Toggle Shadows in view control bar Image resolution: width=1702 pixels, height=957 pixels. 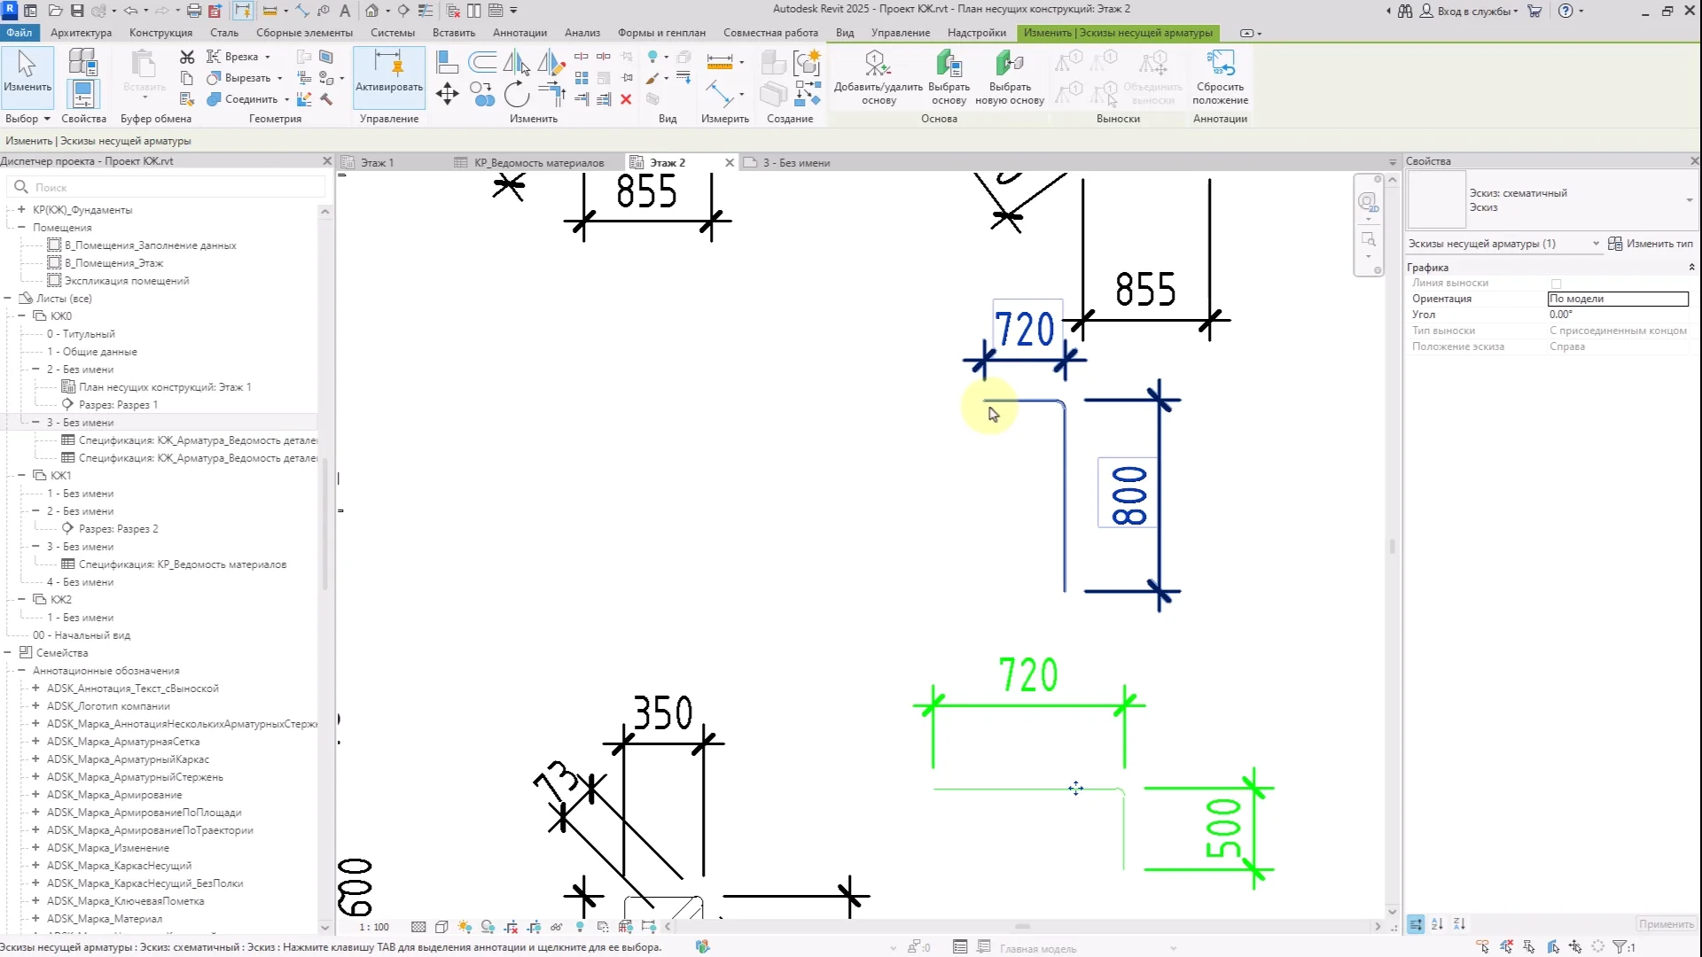488,927
